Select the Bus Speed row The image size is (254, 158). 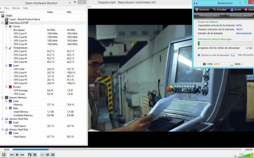point(44,30)
